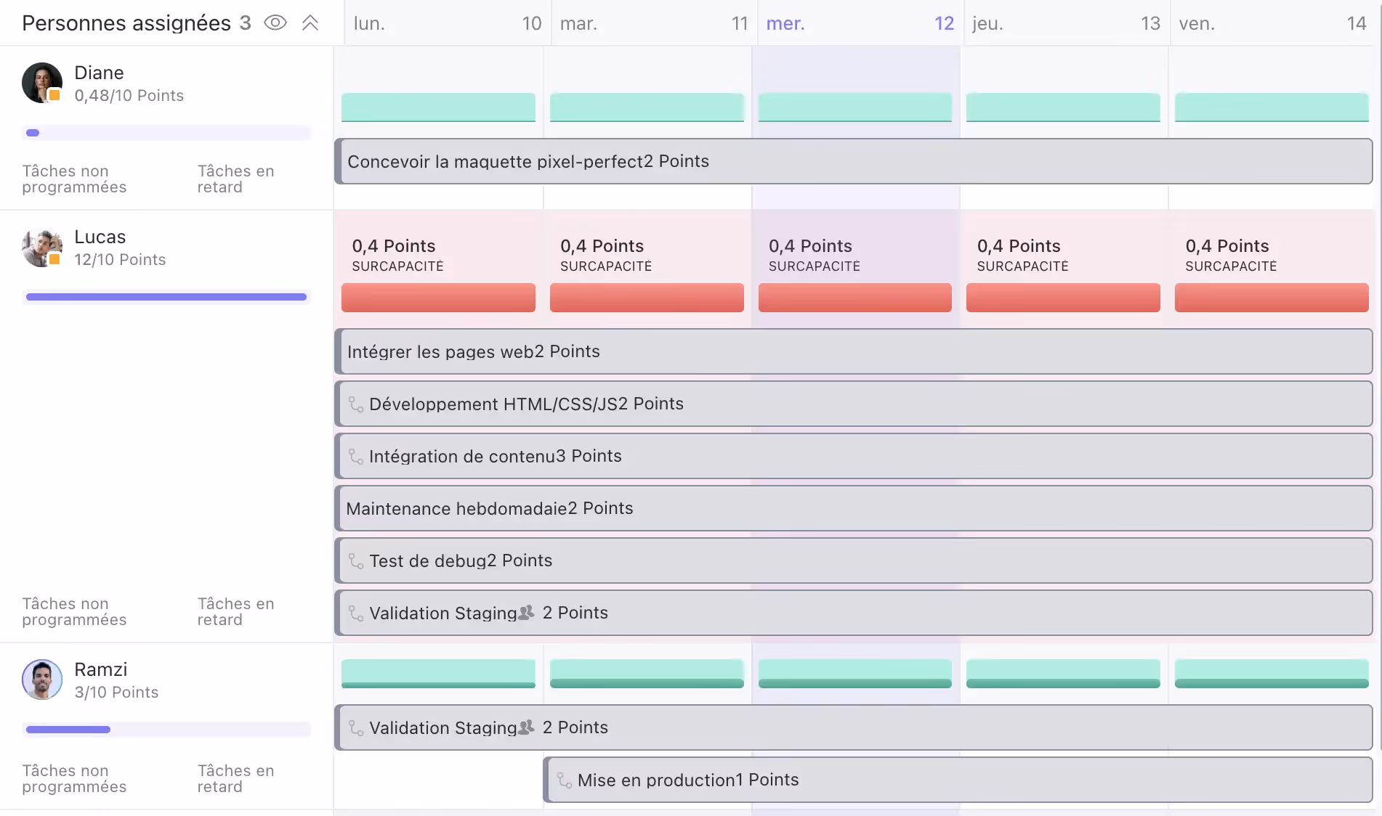Click the yellow status square on Diane's avatar

pos(53,96)
